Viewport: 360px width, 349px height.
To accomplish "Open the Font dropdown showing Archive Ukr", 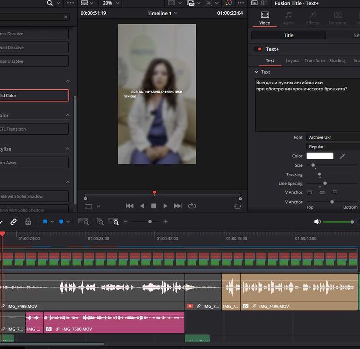I will point(333,137).
